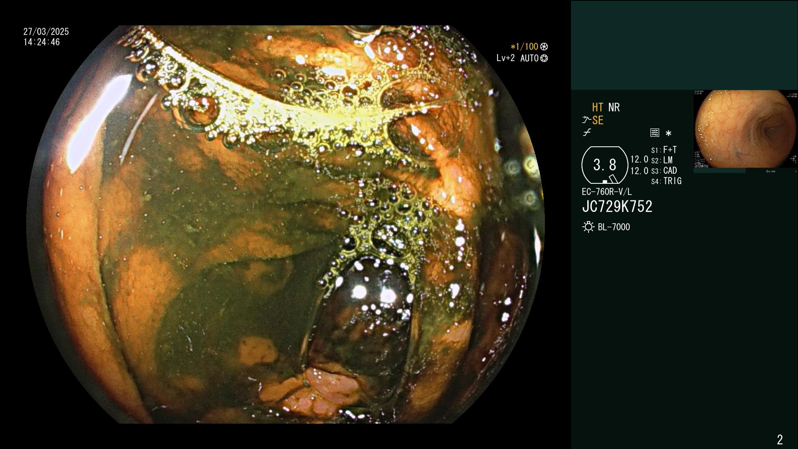Click the serial number JC729K752
This screenshot has height=449, width=798.
tap(617, 207)
